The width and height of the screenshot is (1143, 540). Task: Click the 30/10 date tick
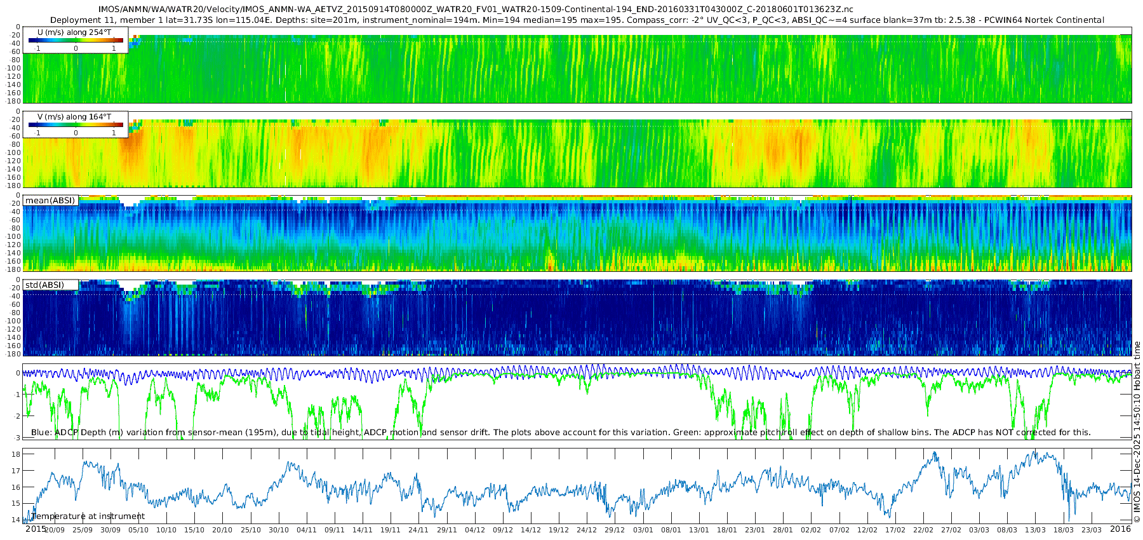(279, 530)
